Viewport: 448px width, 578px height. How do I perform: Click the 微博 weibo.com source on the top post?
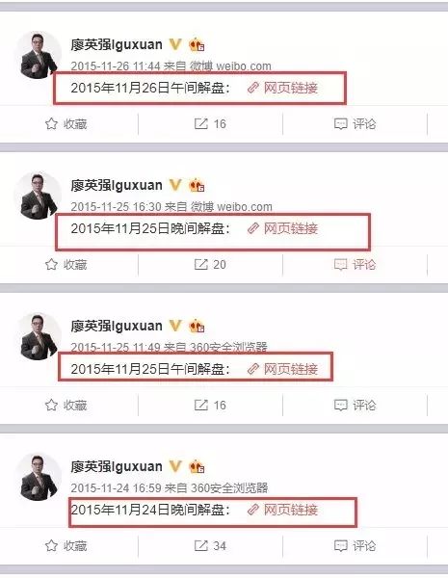231,66
